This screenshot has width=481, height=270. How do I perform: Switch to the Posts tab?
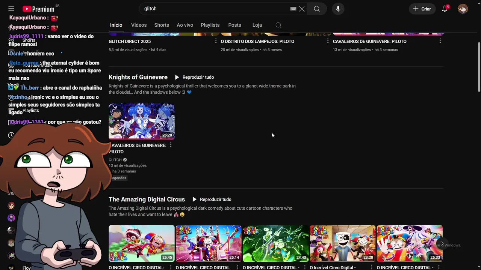pos(234,25)
